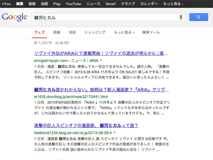Image resolution: width=213 pixels, height=160 pixels.
Task: Expand the arrow next to fasttrend1234.blog.so-net.ne.jp URL
Action: pyautogui.click(x=115, y=133)
